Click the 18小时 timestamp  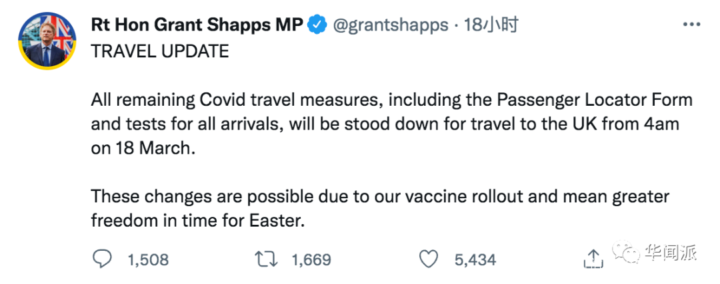[492, 25]
